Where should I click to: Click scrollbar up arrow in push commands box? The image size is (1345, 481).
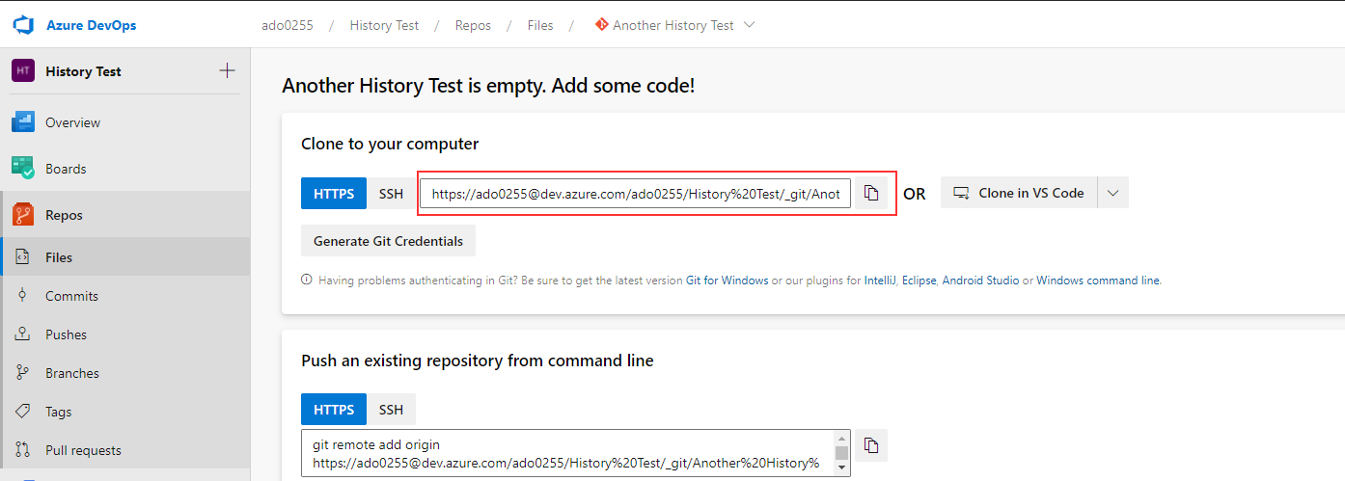(842, 438)
